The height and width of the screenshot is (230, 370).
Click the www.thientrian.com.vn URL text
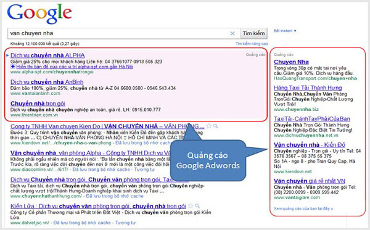pos(34,115)
